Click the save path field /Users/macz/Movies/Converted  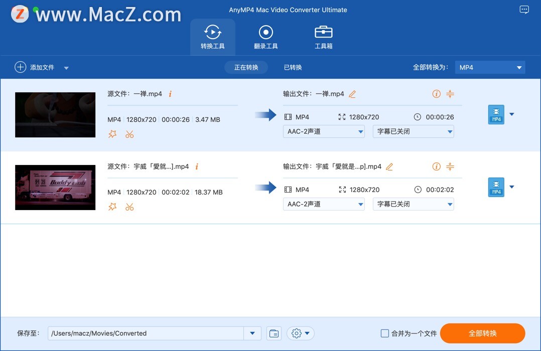pos(146,333)
